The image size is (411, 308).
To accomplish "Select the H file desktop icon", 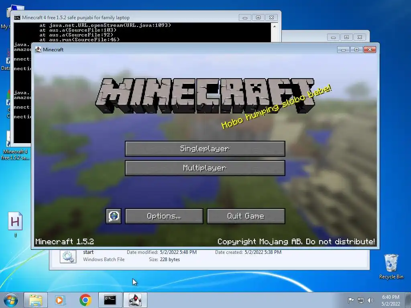I will [x=15, y=224].
